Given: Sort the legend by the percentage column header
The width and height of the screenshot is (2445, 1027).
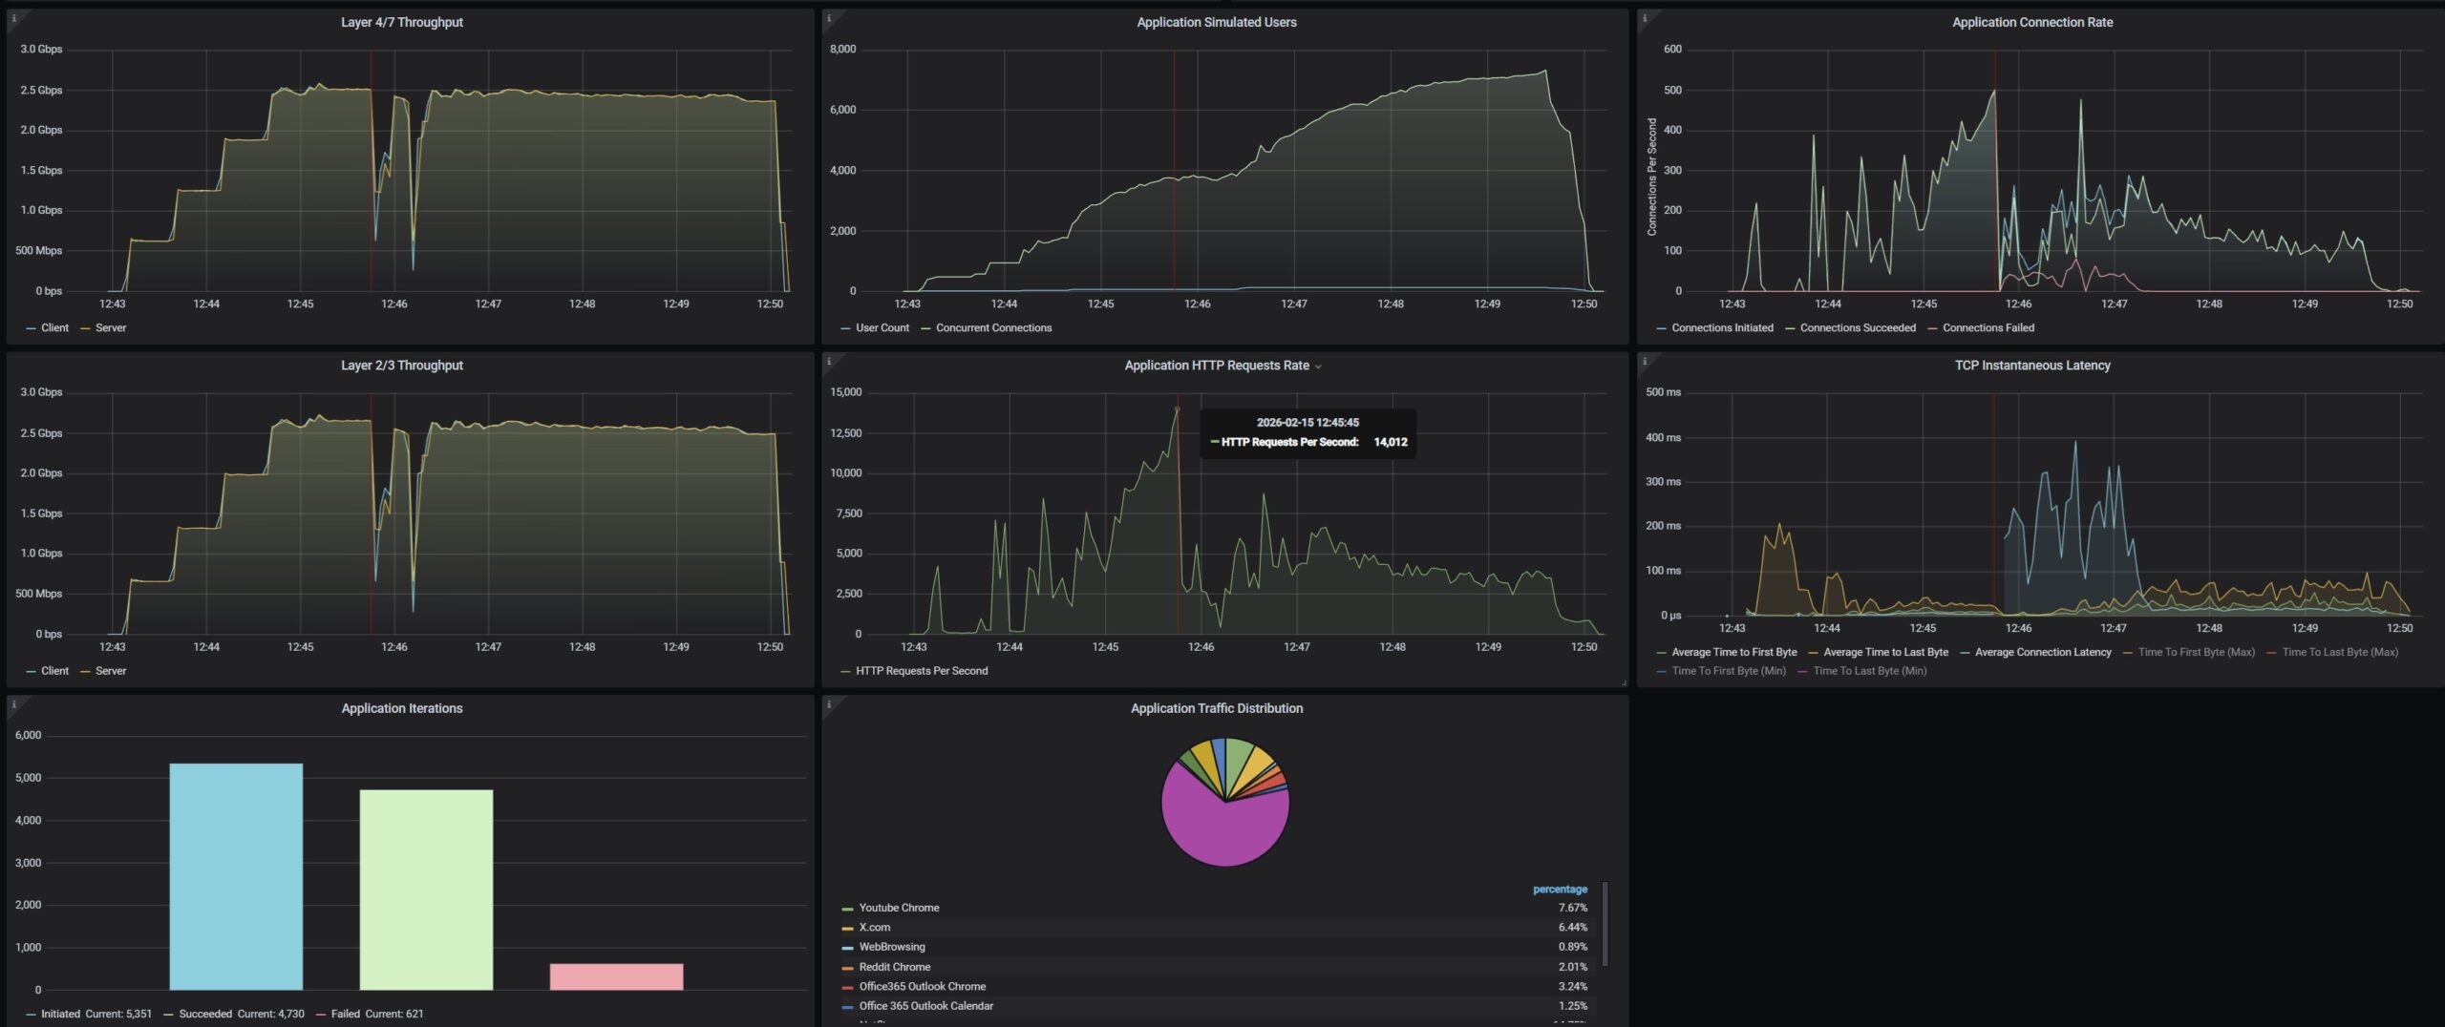Looking at the screenshot, I should [x=1559, y=890].
